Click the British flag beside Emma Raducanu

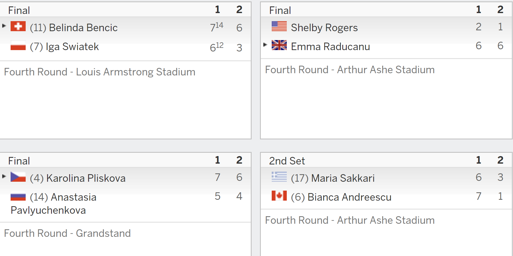tap(279, 45)
